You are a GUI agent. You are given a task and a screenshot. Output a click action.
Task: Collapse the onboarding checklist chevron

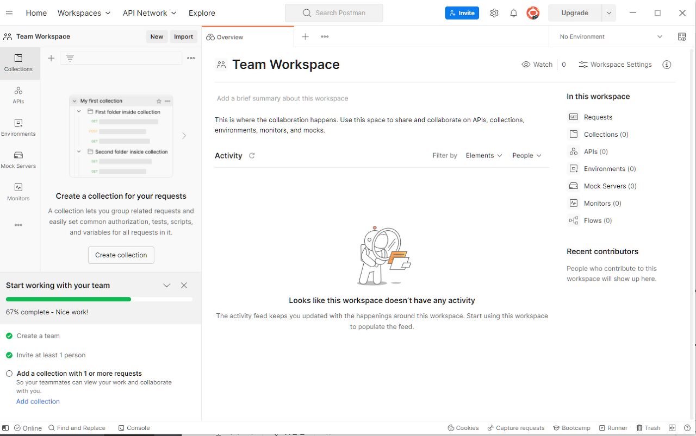tap(167, 285)
